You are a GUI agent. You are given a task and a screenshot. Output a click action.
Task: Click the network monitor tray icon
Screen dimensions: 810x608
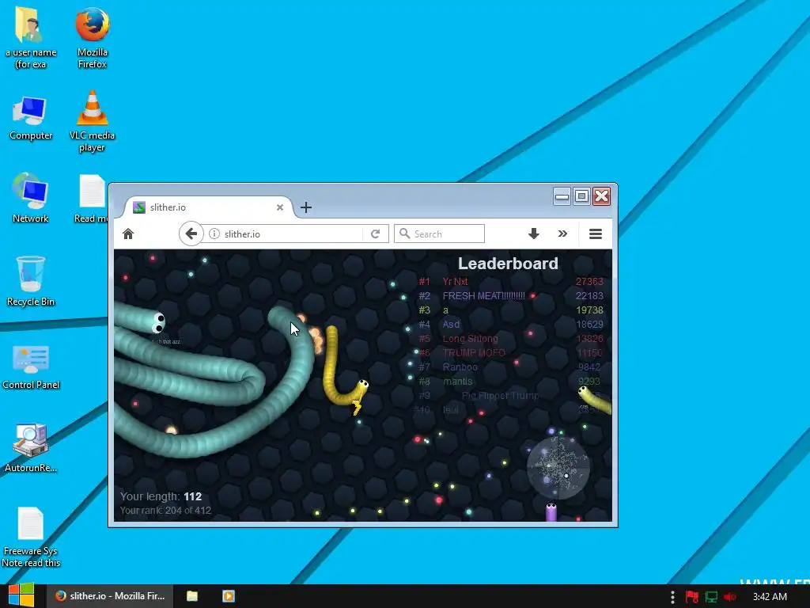tap(711, 597)
